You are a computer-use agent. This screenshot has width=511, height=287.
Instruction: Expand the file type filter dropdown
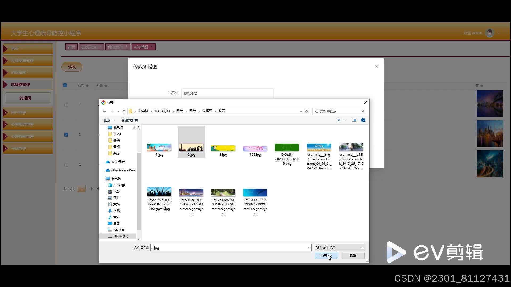(x=362, y=248)
